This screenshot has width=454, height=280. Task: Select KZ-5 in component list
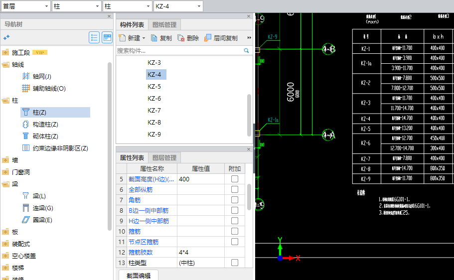click(x=154, y=87)
